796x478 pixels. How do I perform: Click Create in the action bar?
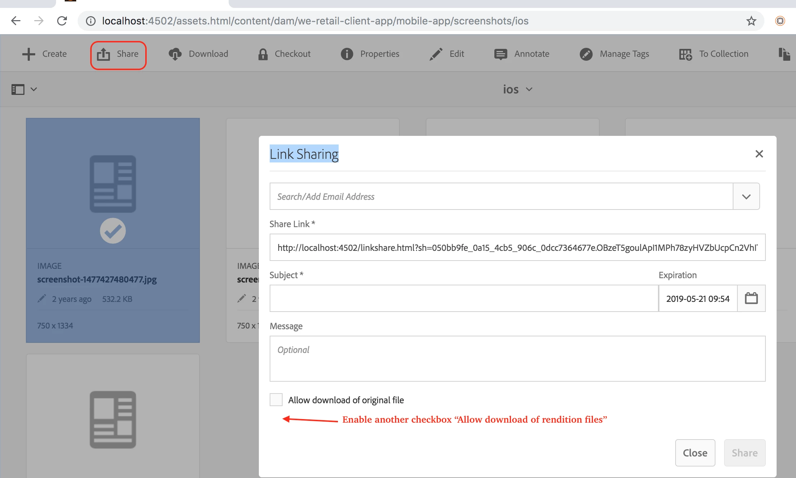click(x=45, y=54)
